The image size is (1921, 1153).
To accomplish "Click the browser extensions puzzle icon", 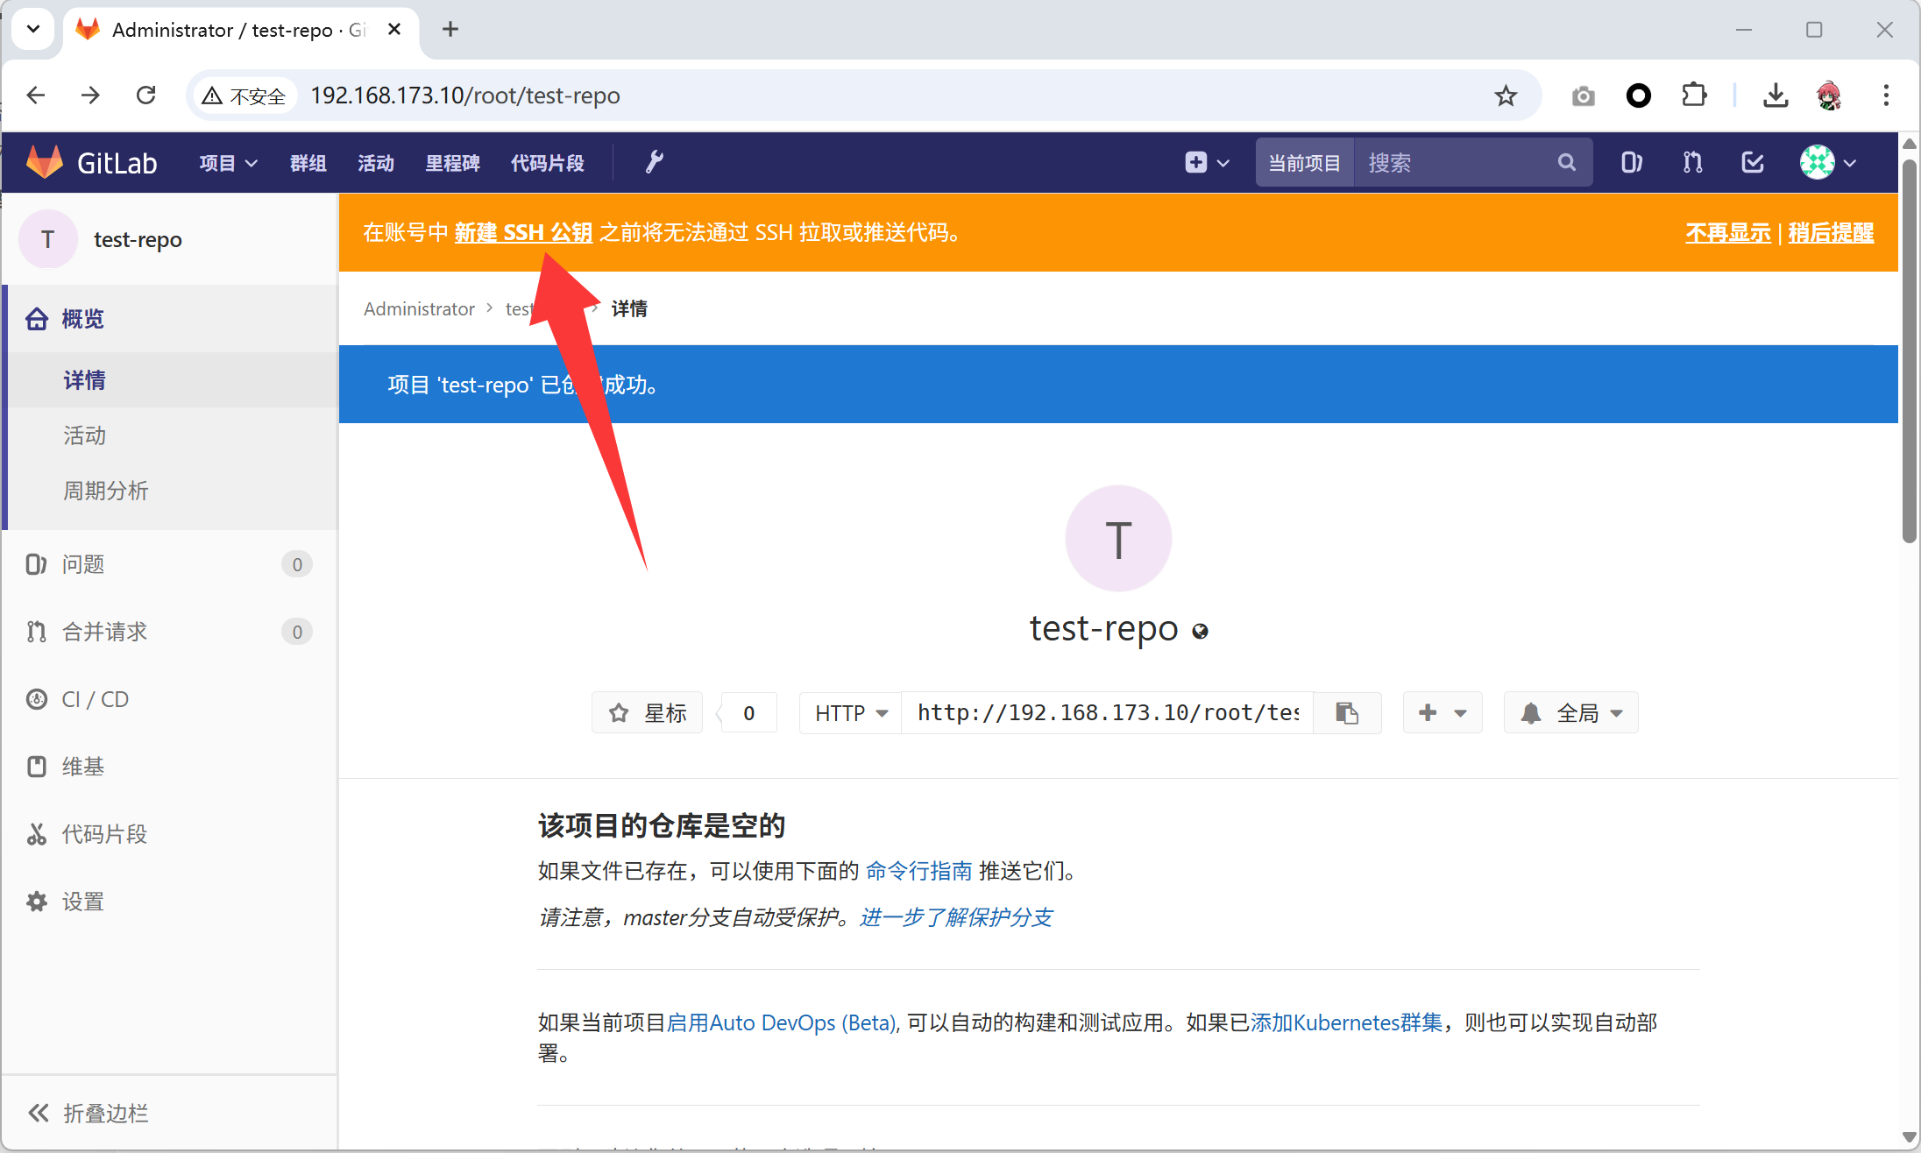I will point(1694,95).
